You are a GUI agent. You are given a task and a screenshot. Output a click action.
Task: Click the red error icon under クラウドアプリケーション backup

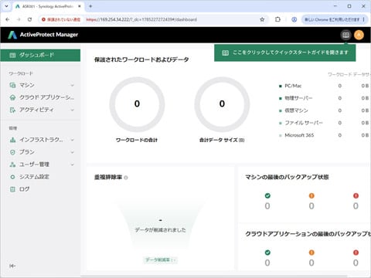tap(356, 253)
